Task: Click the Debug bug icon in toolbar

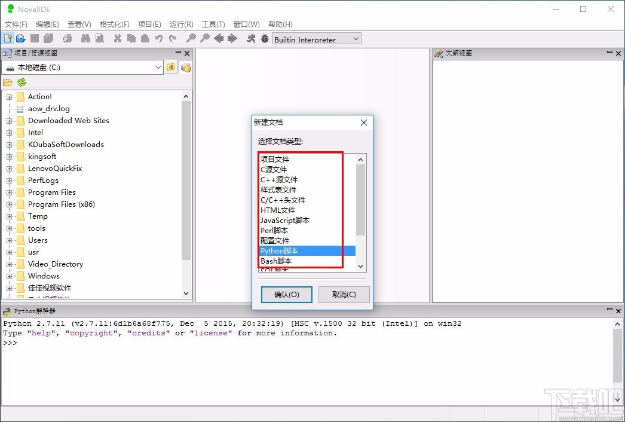Action: coord(265,39)
